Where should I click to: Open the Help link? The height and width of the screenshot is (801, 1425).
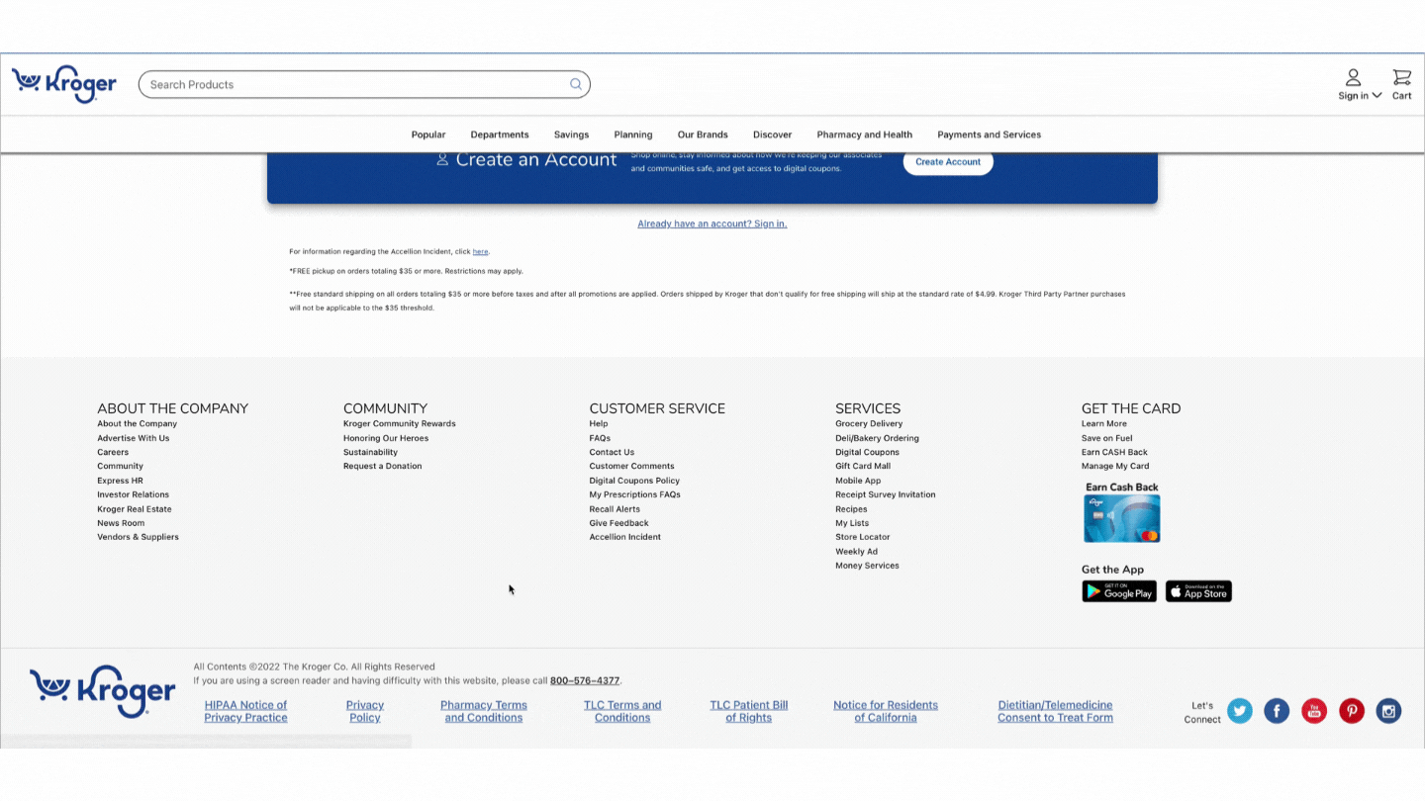tap(599, 423)
